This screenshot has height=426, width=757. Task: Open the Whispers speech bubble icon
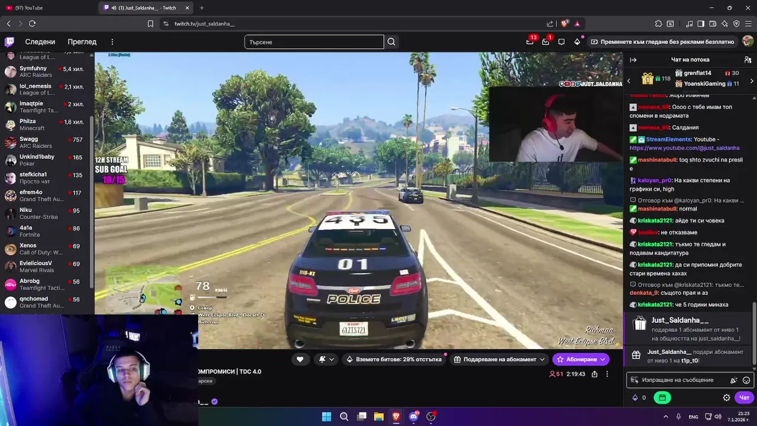coord(561,42)
